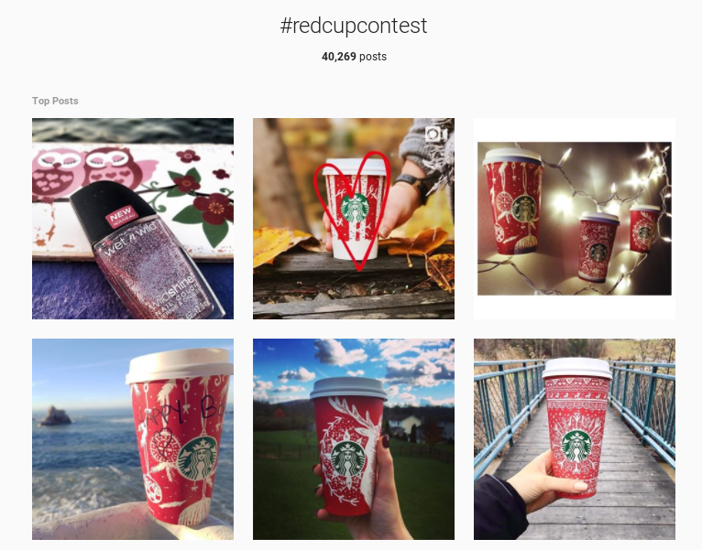View the cups with string lights post
702x550 pixels.
[x=575, y=219]
